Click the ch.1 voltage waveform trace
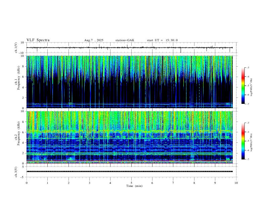The width and height of the screenshot is (266, 205). (130, 48)
